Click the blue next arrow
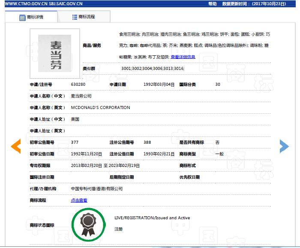The width and height of the screenshot is (300, 248). tap(284, 146)
